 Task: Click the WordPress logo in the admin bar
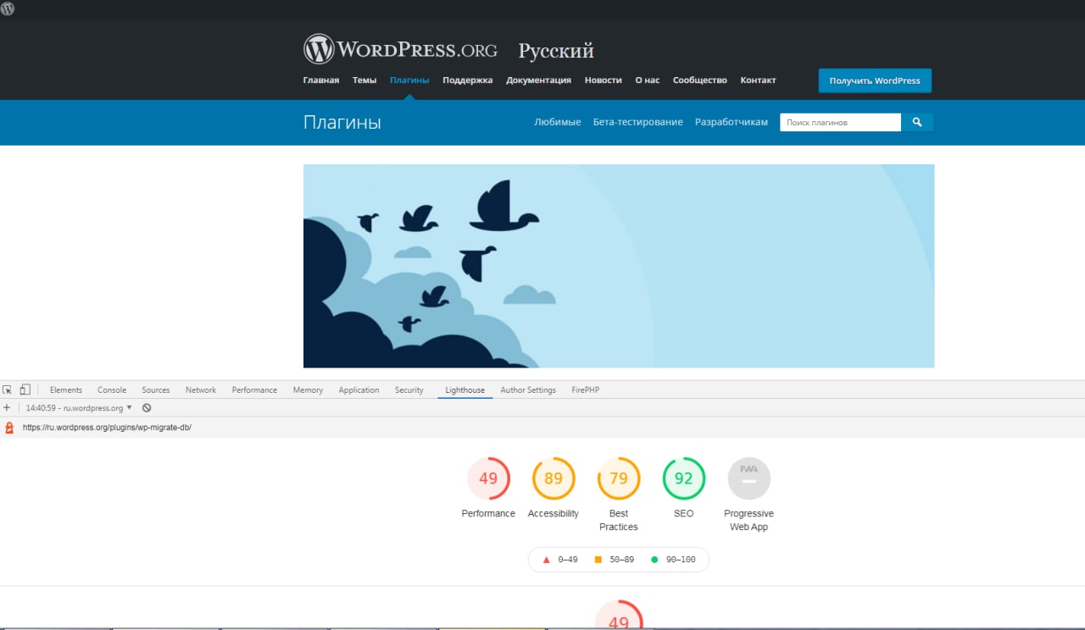pyautogui.click(x=8, y=8)
